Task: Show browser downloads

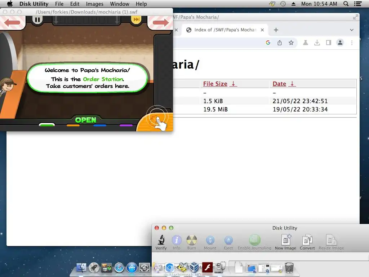Action: coord(317,43)
